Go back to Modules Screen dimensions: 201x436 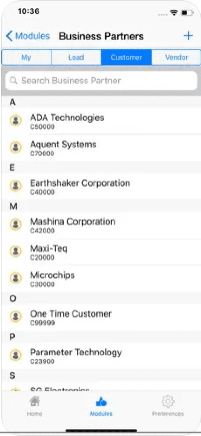(x=28, y=36)
